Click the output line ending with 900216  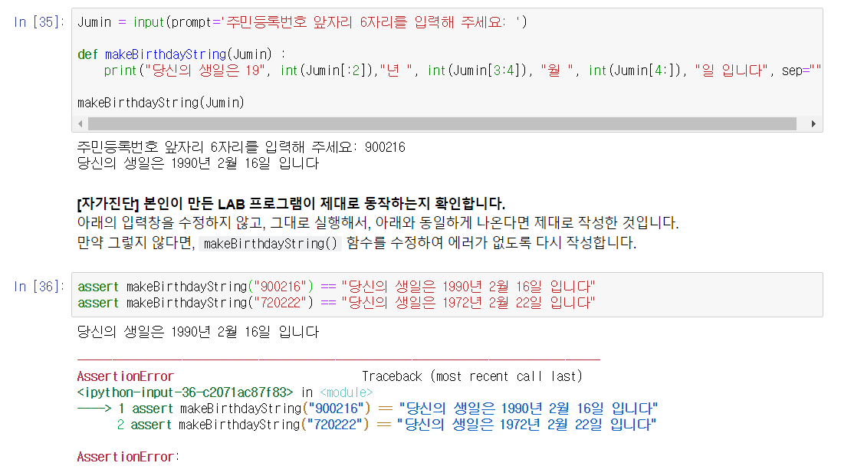click(241, 147)
